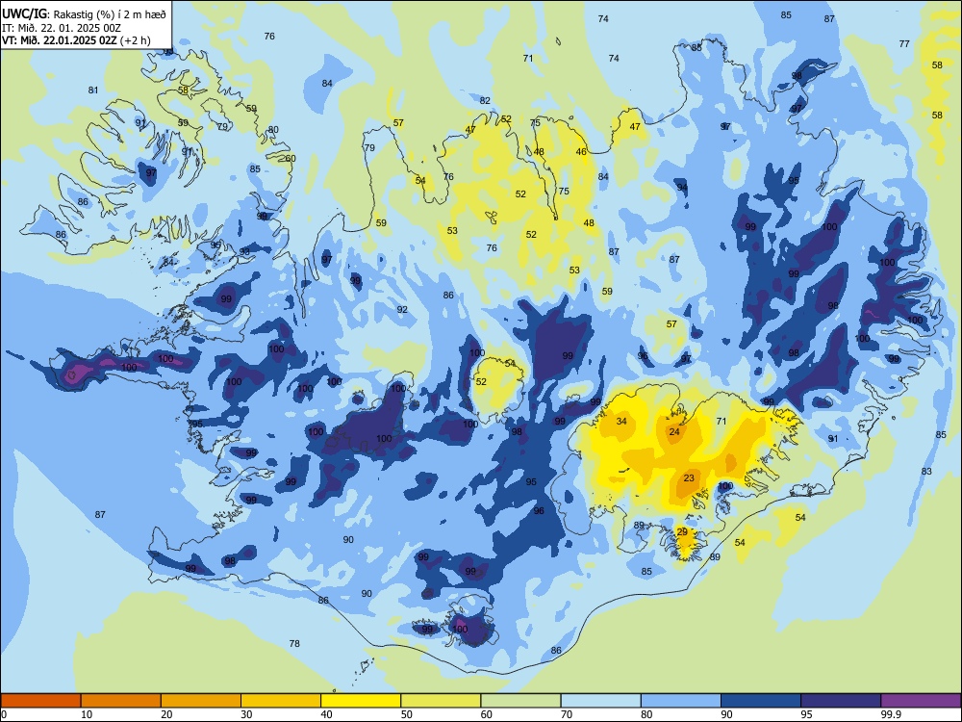This screenshot has width=962, height=722.
Task: Click the pale blue 70–80 legend swatch
Action: click(x=601, y=701)
